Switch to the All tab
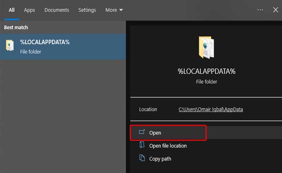 [x=12, y=10]
